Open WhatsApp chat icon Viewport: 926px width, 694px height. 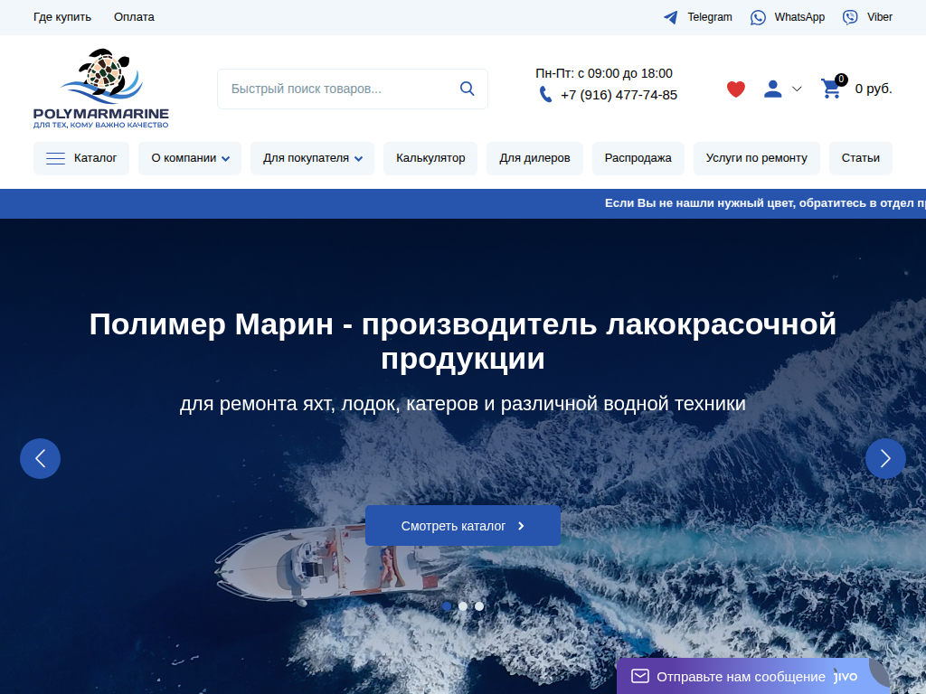coord(757,16)
